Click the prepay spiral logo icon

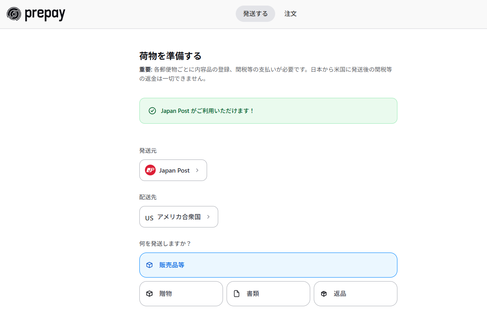click(x=14, y=14)
